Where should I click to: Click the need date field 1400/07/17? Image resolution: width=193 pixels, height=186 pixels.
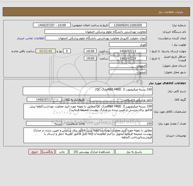click(x=44, y=100)
